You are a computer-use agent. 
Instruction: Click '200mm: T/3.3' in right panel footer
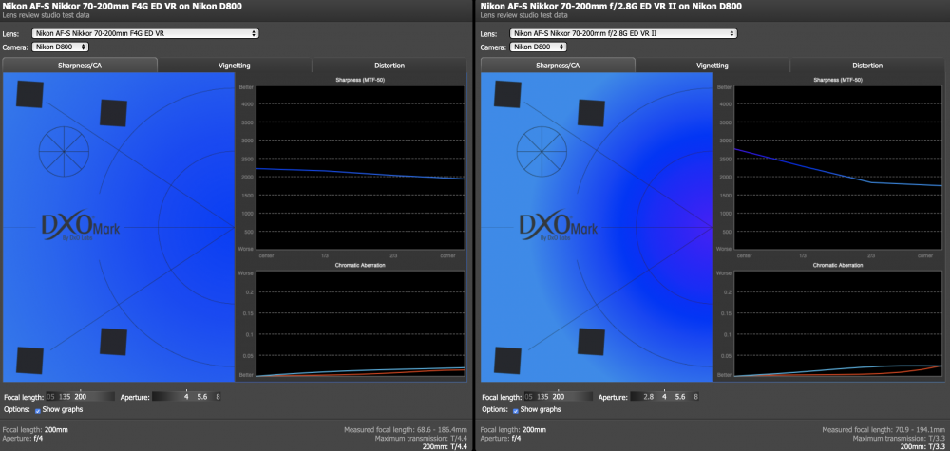tap(922, 447)
